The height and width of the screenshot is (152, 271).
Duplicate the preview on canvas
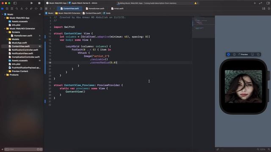click(258, 54)
